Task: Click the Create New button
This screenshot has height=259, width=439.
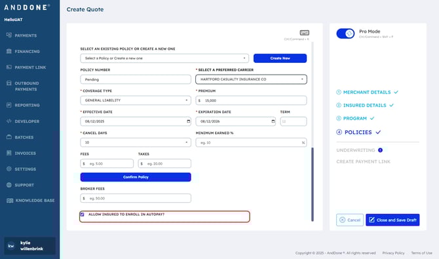Action: 280,58
